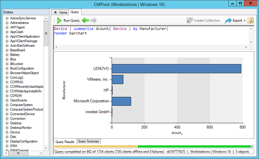259x159 pixels.
Task: Select the CDROM entity
Action: coord(16,96)
